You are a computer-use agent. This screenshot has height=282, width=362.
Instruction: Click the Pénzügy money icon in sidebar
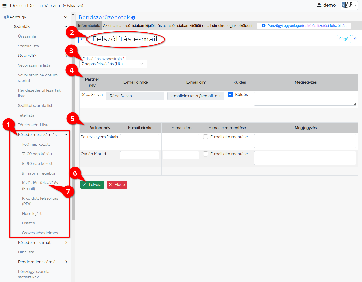click(6, 17)
